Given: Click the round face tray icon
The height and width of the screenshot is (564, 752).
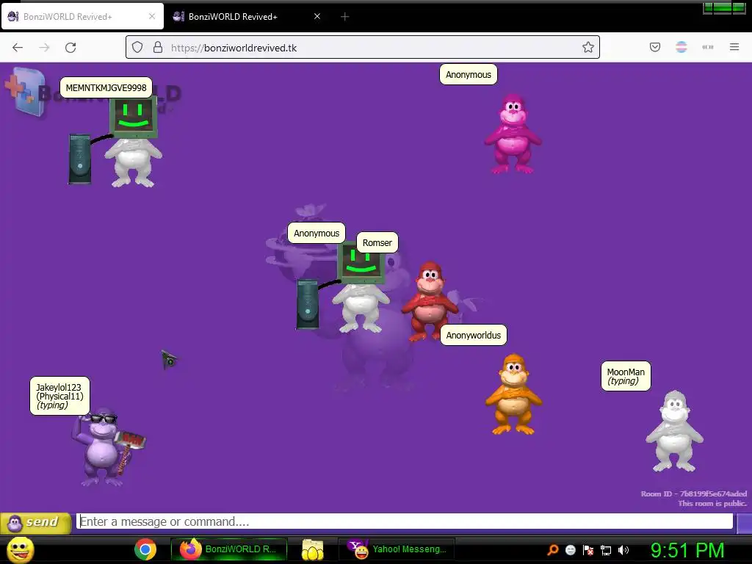Looking at the screenshot, I should point(570,550).
